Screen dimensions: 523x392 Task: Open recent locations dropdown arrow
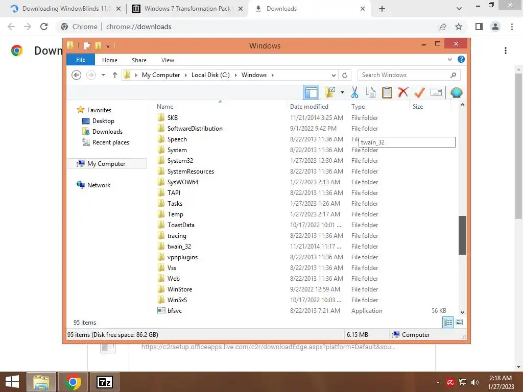103,75
